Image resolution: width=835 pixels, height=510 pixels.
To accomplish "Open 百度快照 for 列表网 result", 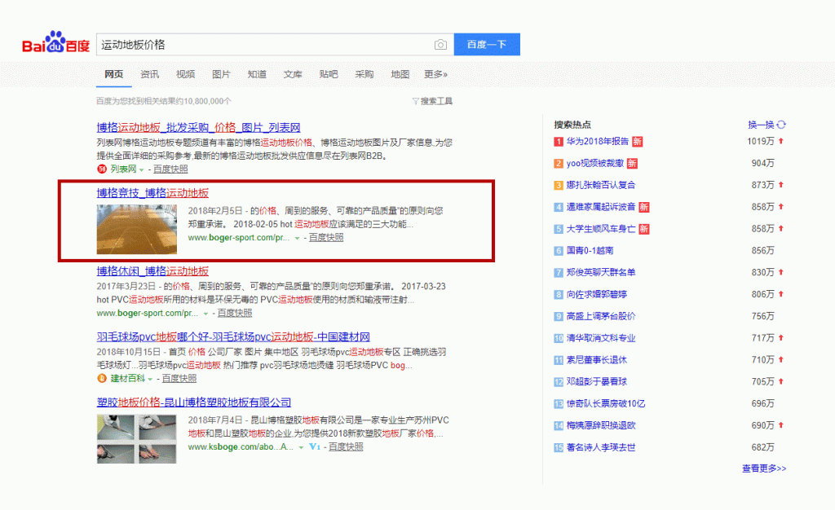I will [171, 169].
